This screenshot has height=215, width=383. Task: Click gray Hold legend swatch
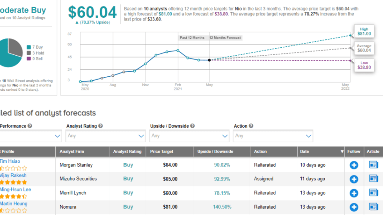[29, 53]
